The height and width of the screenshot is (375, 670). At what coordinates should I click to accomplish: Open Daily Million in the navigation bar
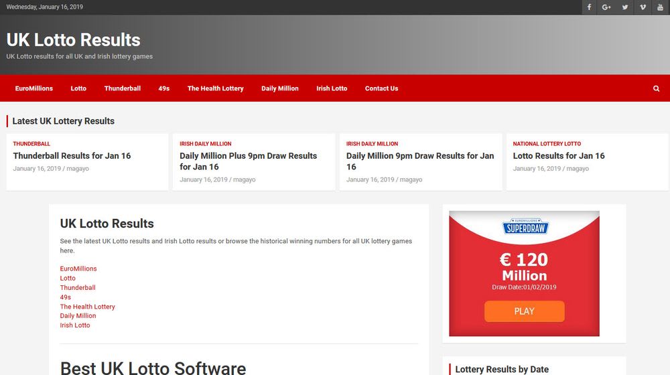coord(280,88)
